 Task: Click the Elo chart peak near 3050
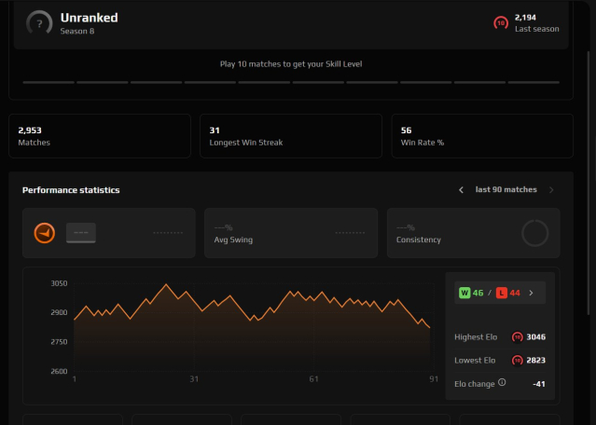[166, 284]
